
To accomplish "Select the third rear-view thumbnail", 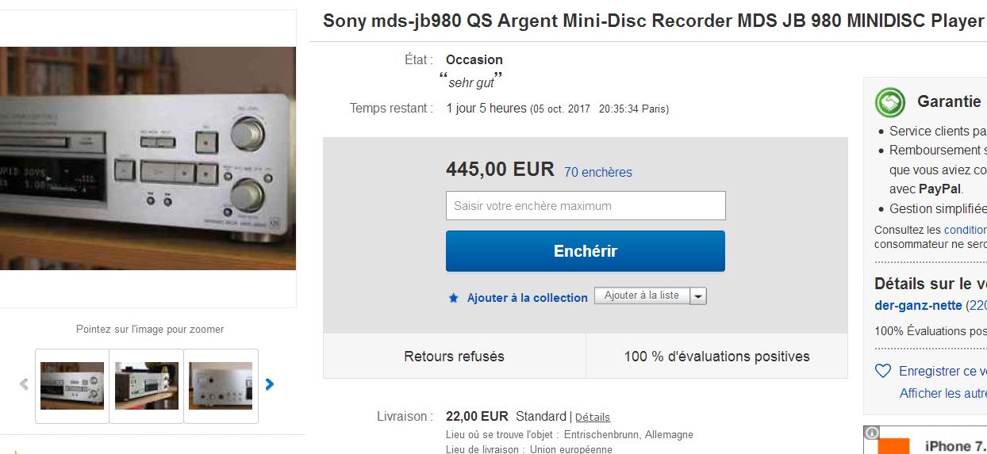I will click(x=221, y=386).
